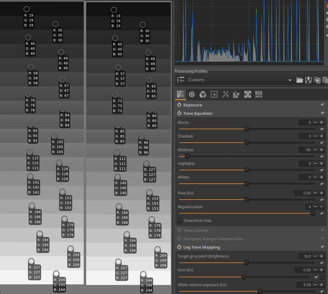Switch to the META metadata tab
Viewport: 328px width, 294px height.
(x=259, y=94)
